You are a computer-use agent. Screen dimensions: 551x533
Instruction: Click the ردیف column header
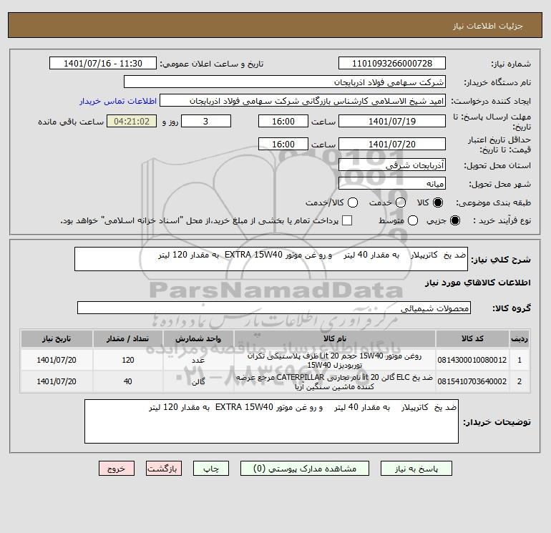[x=520, y=338]
